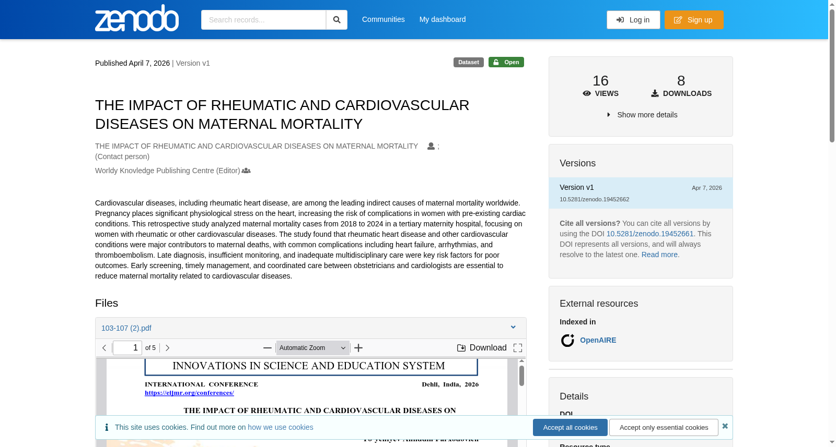836x447 pixels.
Task: Zoom in the PDF preview
Action: pyautogui.click(x=358, y=348)
